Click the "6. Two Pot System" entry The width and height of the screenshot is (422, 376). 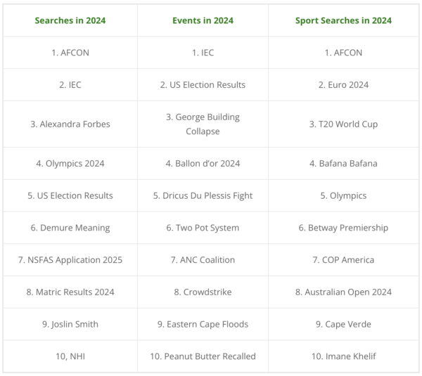pyautogui.click(x=203, y=228)
